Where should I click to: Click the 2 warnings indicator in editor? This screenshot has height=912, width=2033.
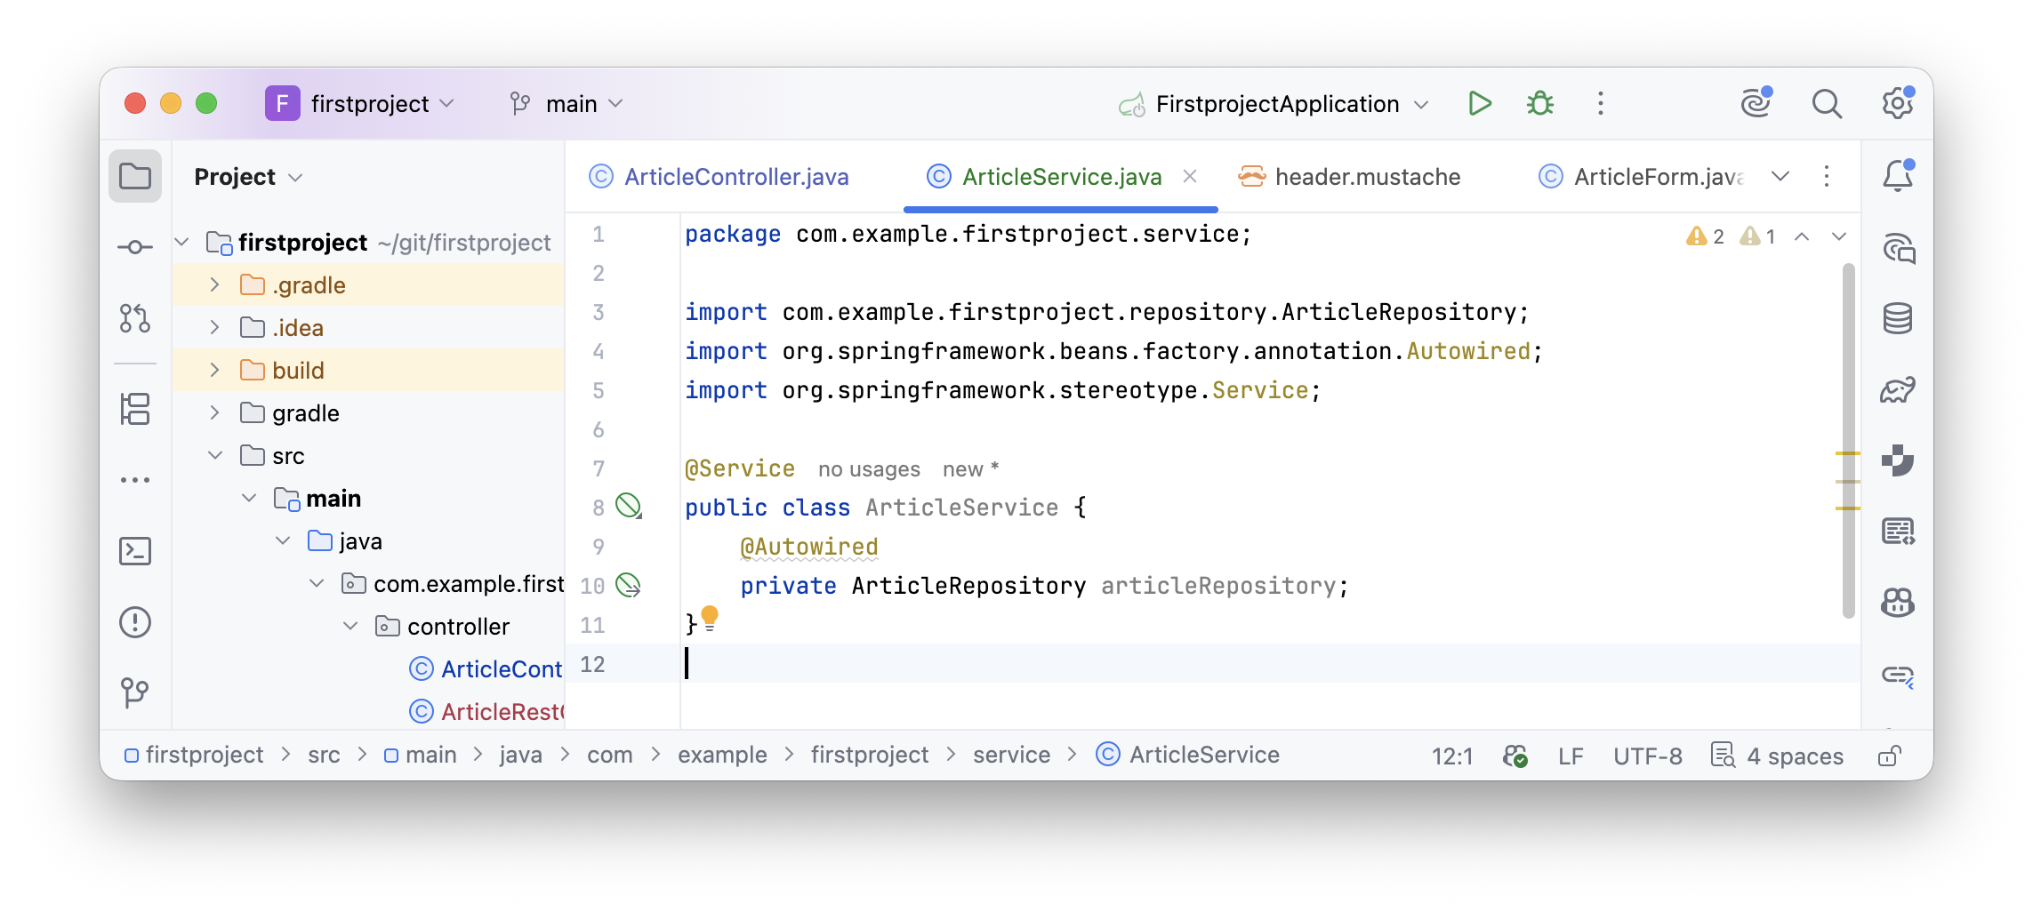coord(1705,236)
